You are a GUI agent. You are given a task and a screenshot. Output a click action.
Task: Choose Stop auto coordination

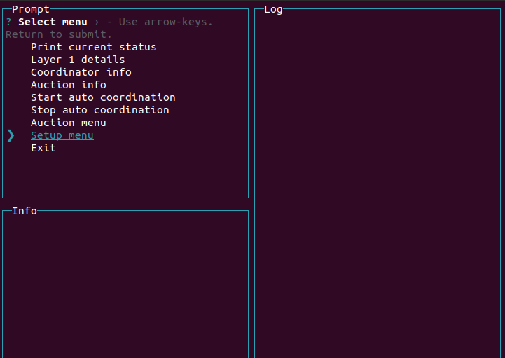pyautogui.click(x=99, y=110)
